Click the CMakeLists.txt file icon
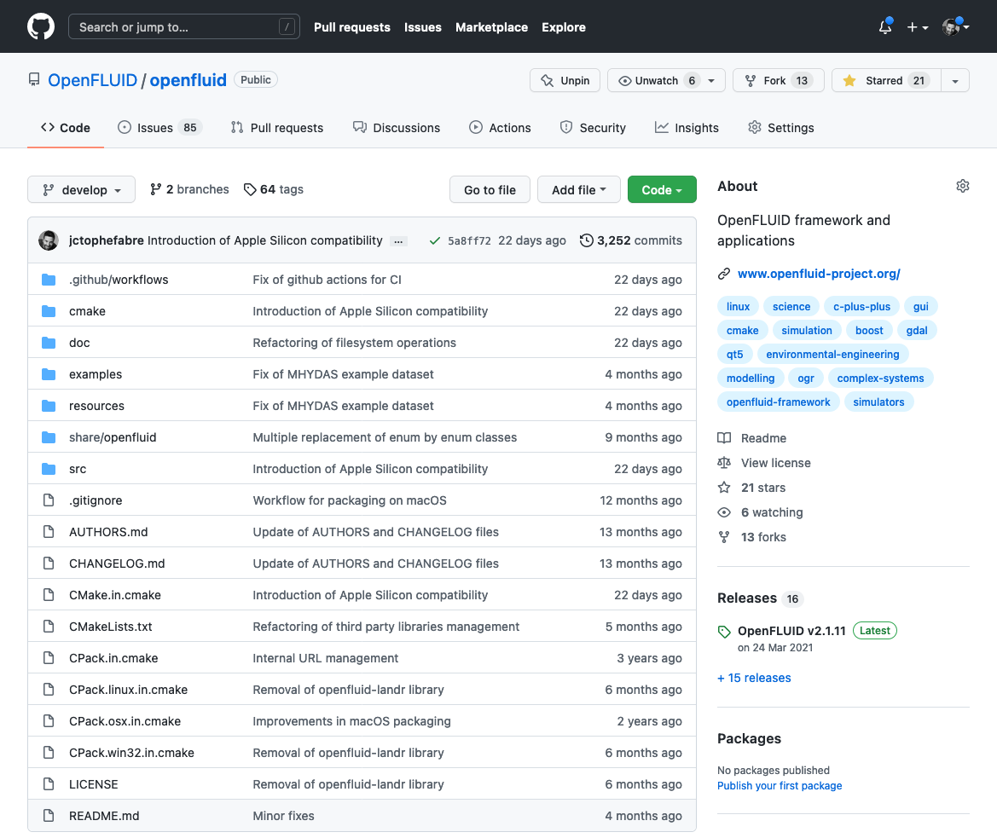 pos(49,627)
